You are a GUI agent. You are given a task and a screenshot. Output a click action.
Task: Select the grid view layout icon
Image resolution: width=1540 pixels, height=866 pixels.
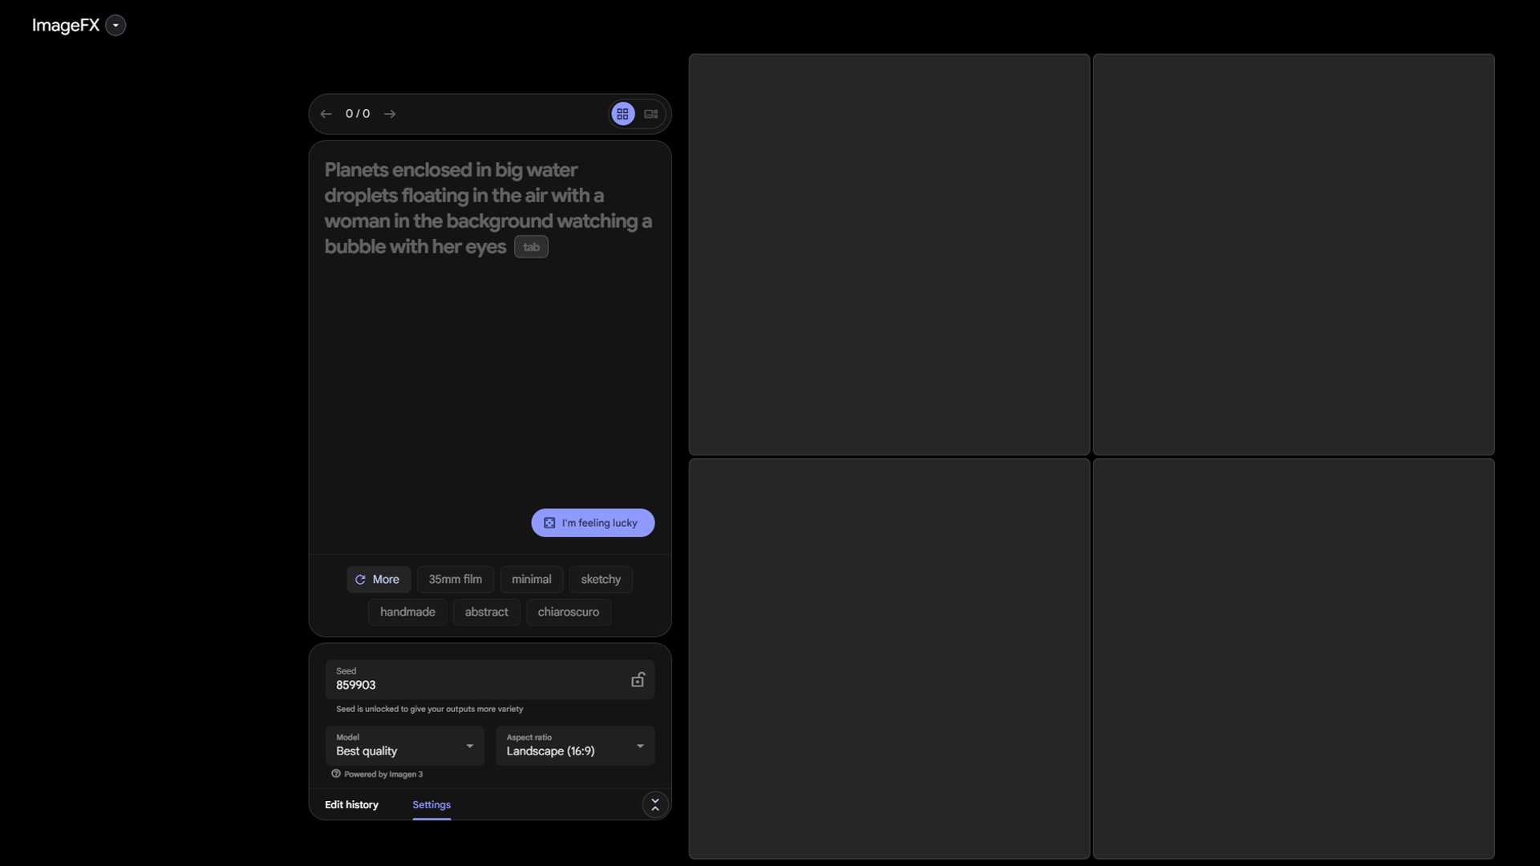(x=622, y=113)
